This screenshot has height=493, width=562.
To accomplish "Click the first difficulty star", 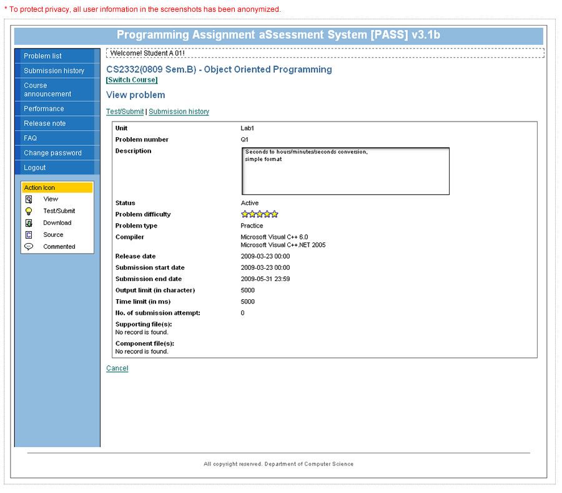I will click(245, 214).
